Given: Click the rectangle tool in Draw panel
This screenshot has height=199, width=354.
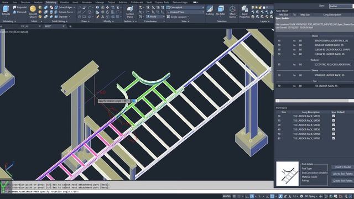Looking at the screenshot, I should click(x=84, y=17).
